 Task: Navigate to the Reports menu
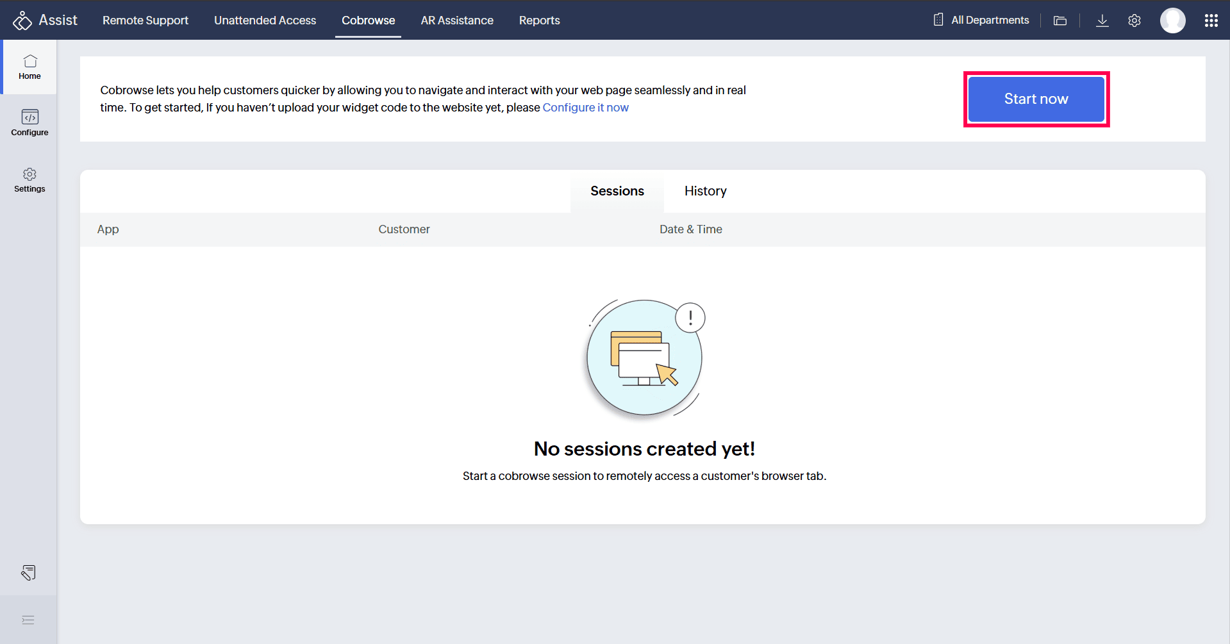click(x=539, y=21)
